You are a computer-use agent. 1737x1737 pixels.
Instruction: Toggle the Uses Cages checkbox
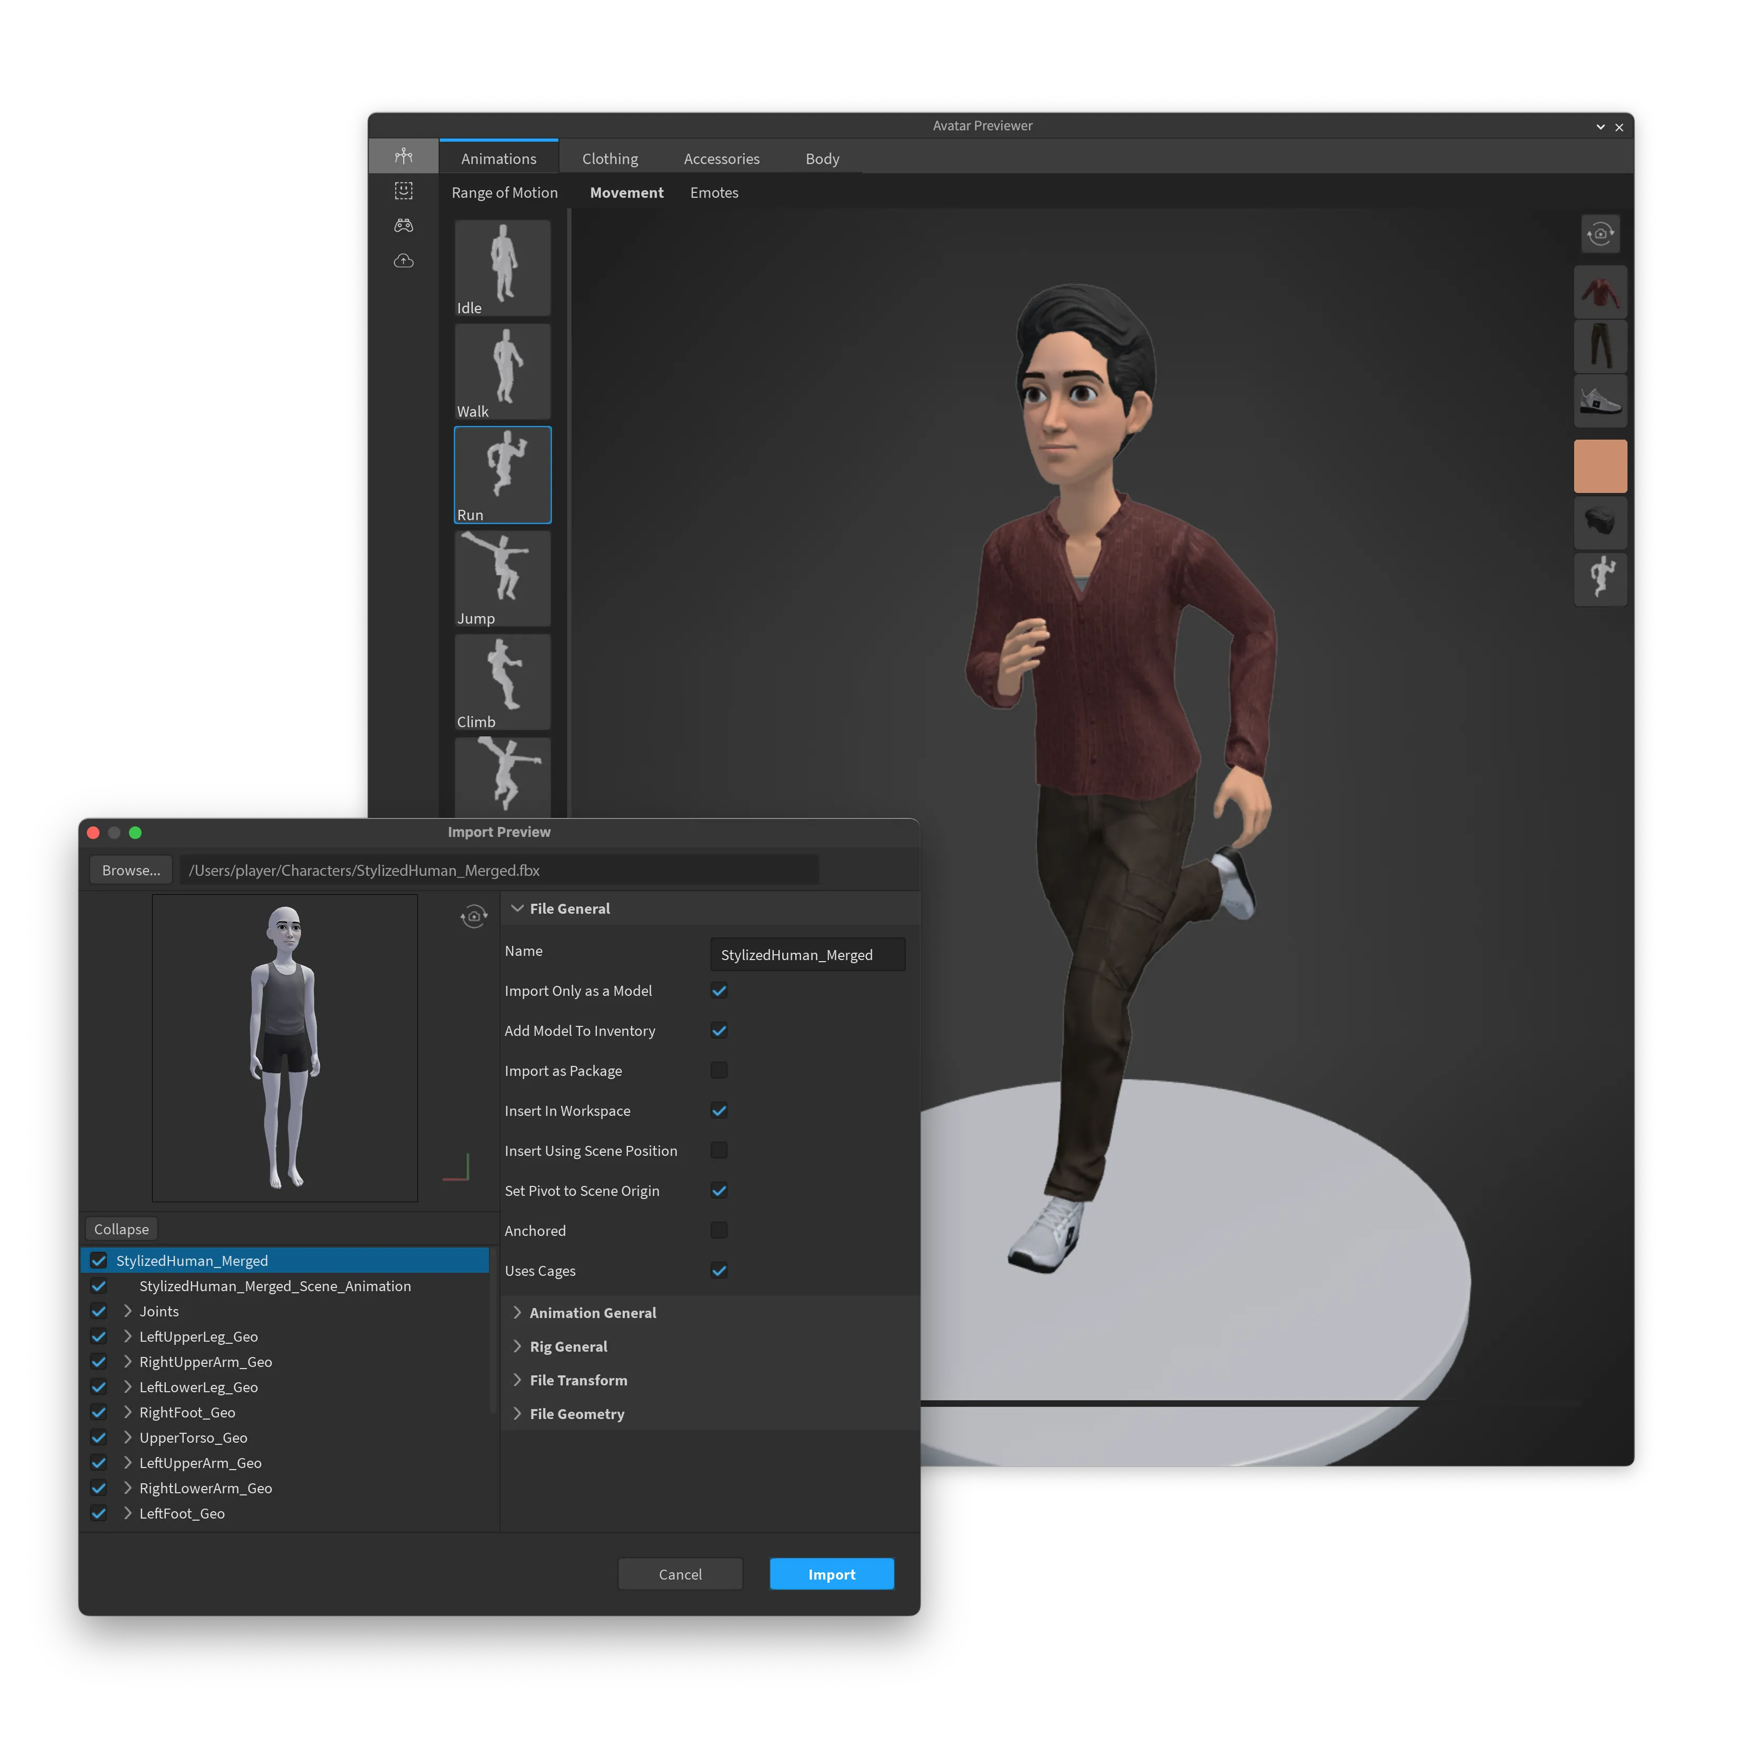click(718, 1271)
